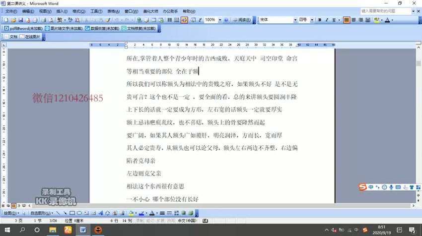Open the Sogou input method S icon
This screenshot has height=236, width=422.
click(363, 187)
